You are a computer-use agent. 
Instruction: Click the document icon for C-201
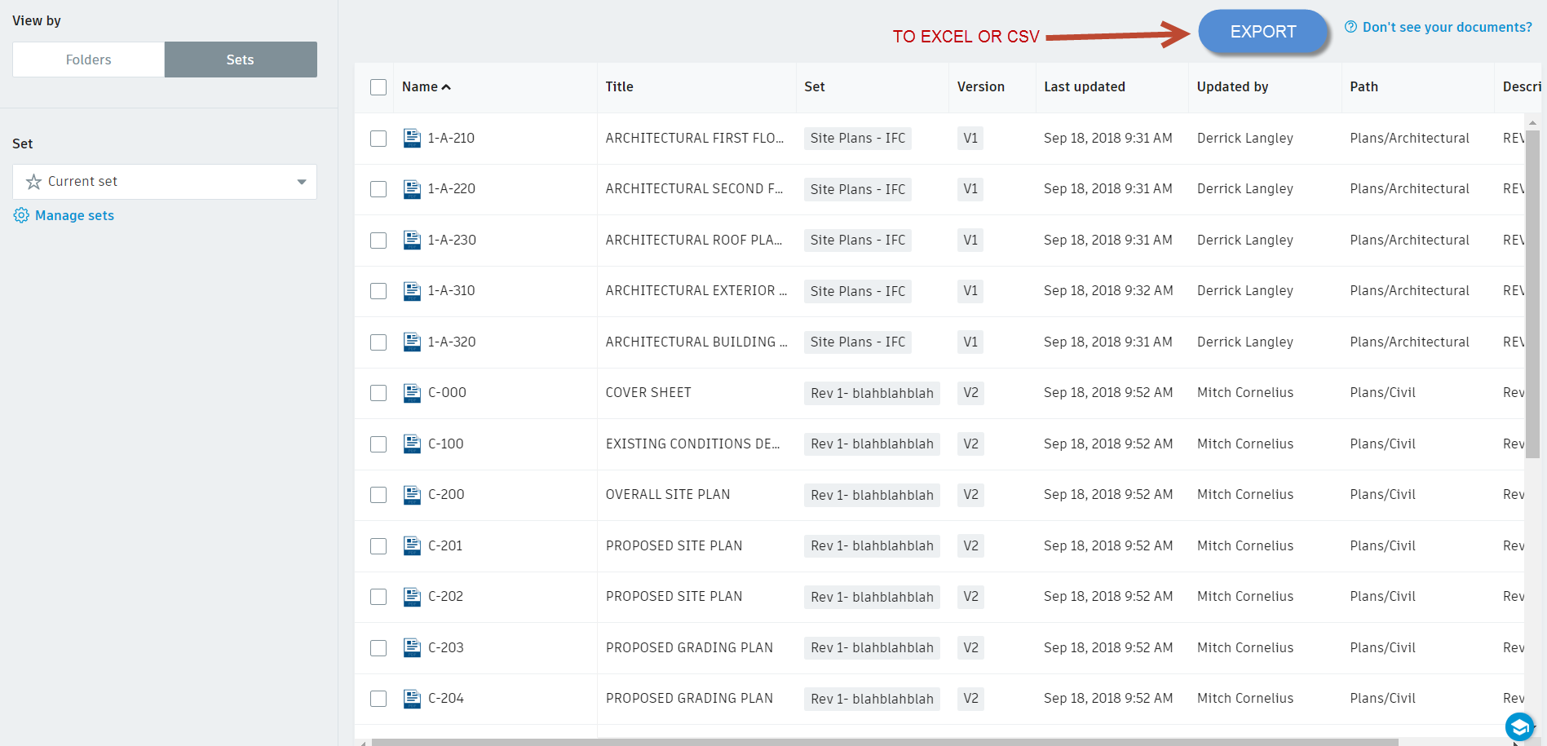412,545
